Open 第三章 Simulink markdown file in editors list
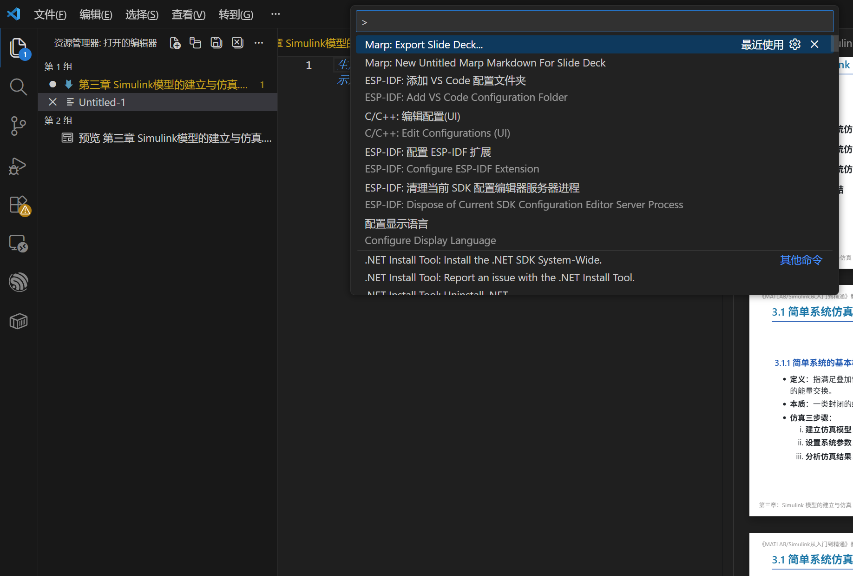This screenshot has height=576, width=853. pyautogui.click(x=158, y=85)
